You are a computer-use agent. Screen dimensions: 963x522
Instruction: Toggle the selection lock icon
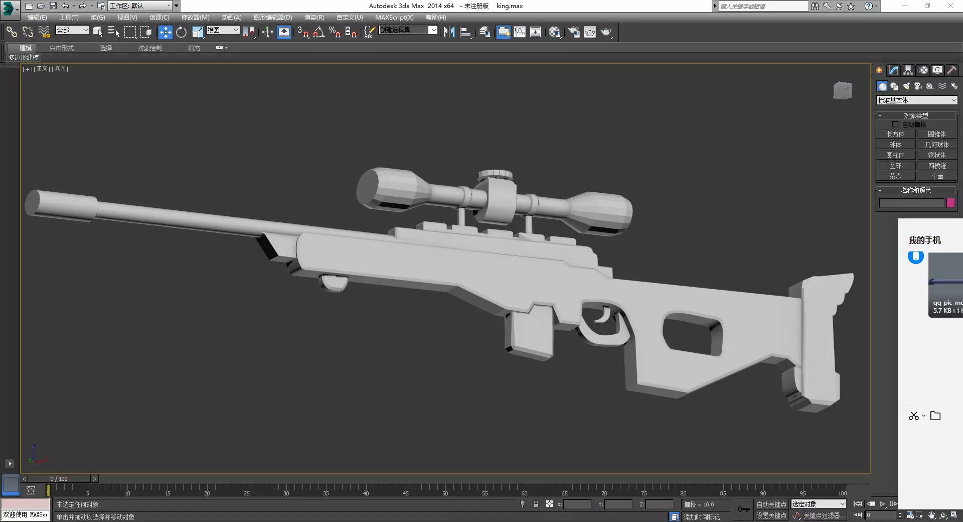tap(536, 504)
